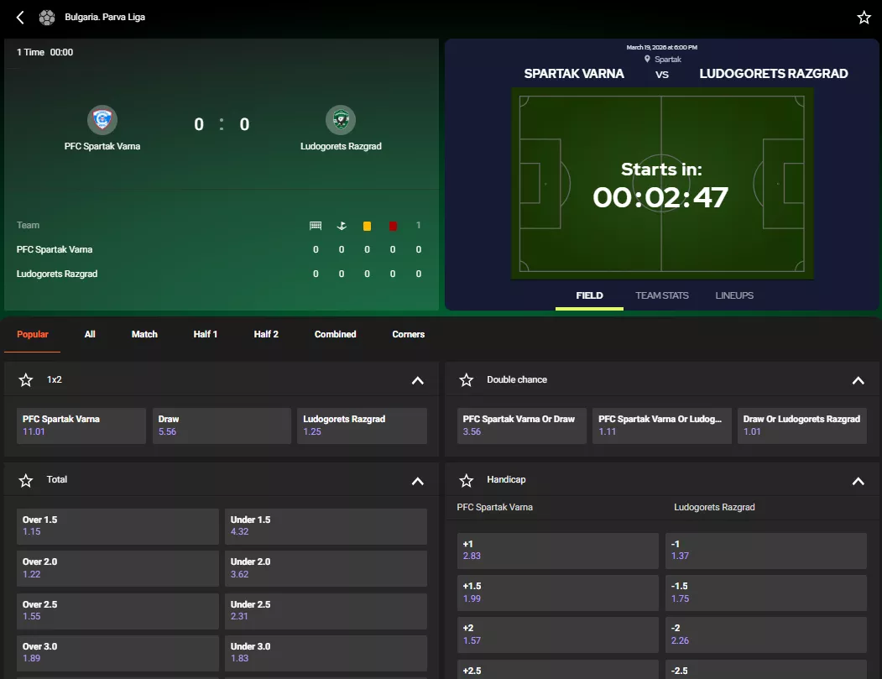
Task: Open the TEAM STATS tab
Action: [x=662, y=295]
